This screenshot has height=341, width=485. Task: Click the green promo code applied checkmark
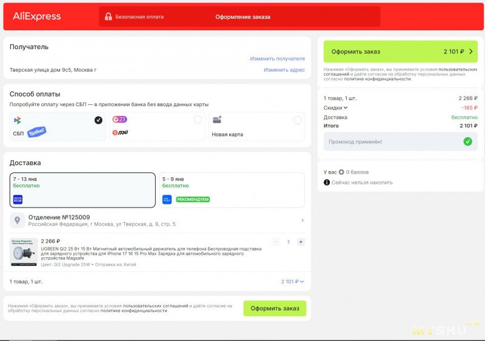click(x=467, y=141)
